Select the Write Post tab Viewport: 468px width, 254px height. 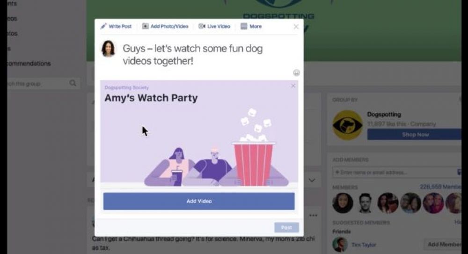tap(116, 26)
